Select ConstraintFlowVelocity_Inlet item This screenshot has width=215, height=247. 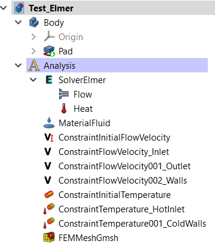tap(113, 152)
